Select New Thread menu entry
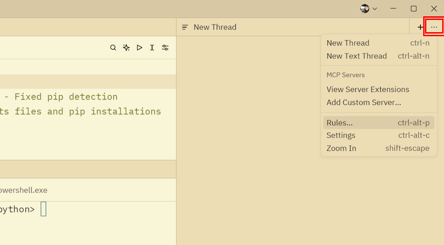 point(378,43)
